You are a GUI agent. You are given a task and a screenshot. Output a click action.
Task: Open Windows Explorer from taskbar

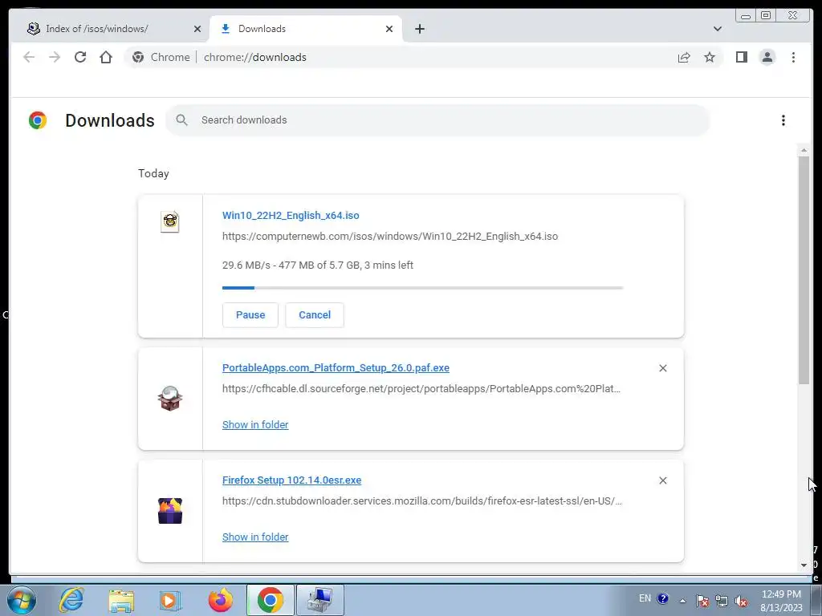click(121, 600)
